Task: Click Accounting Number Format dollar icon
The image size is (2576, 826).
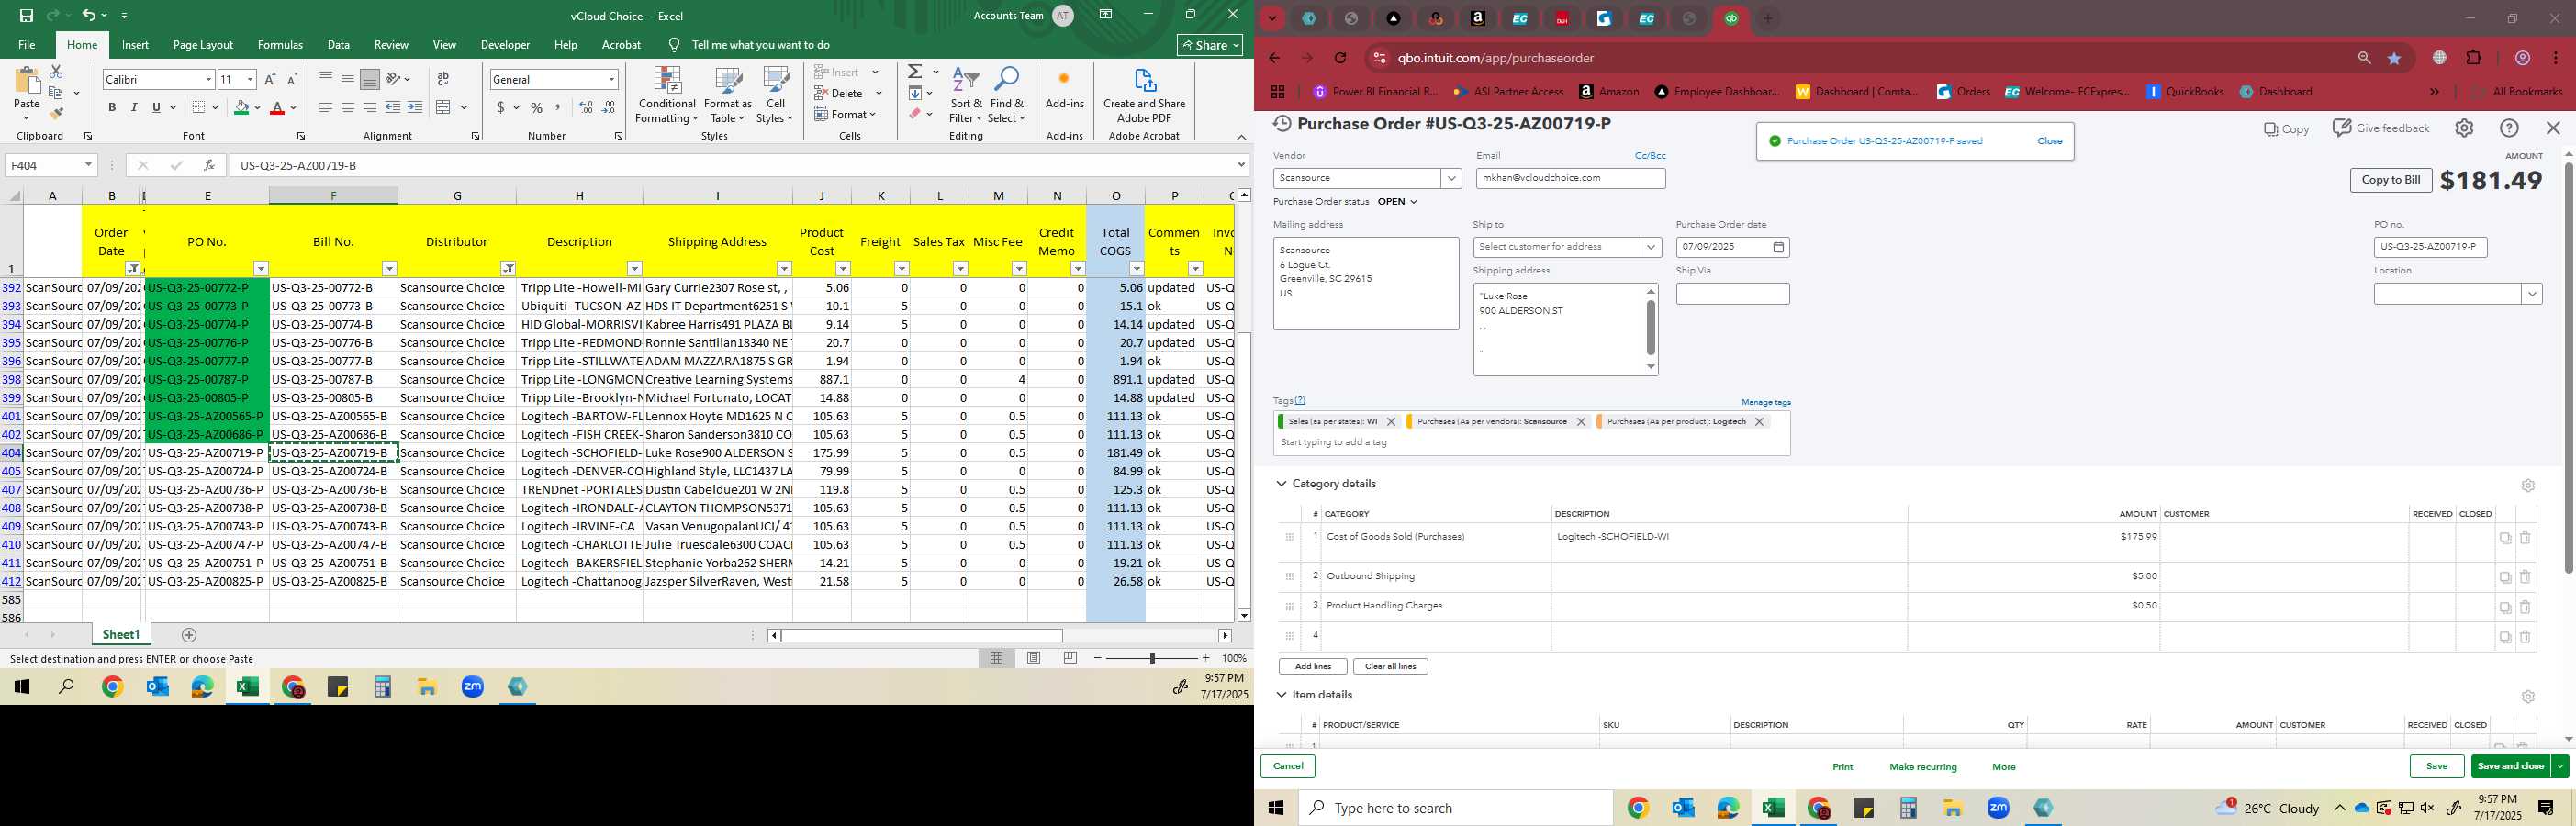Action: 501,107
